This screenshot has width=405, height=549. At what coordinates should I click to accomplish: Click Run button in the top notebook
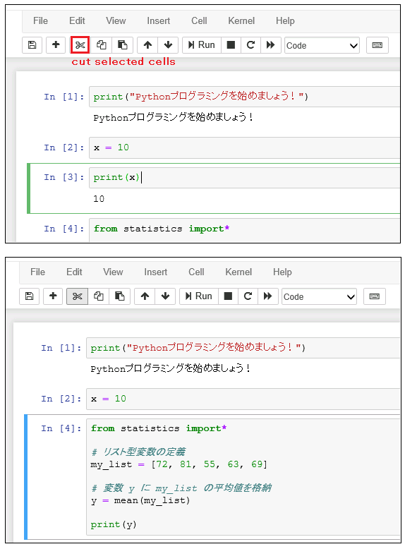(x=202, y=45)
